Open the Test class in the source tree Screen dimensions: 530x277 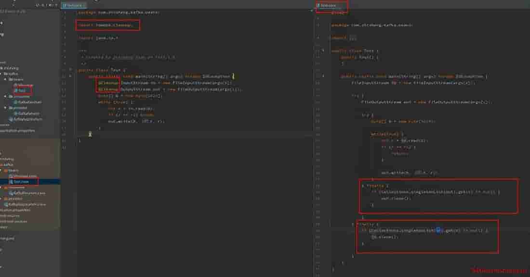[22, 90]
